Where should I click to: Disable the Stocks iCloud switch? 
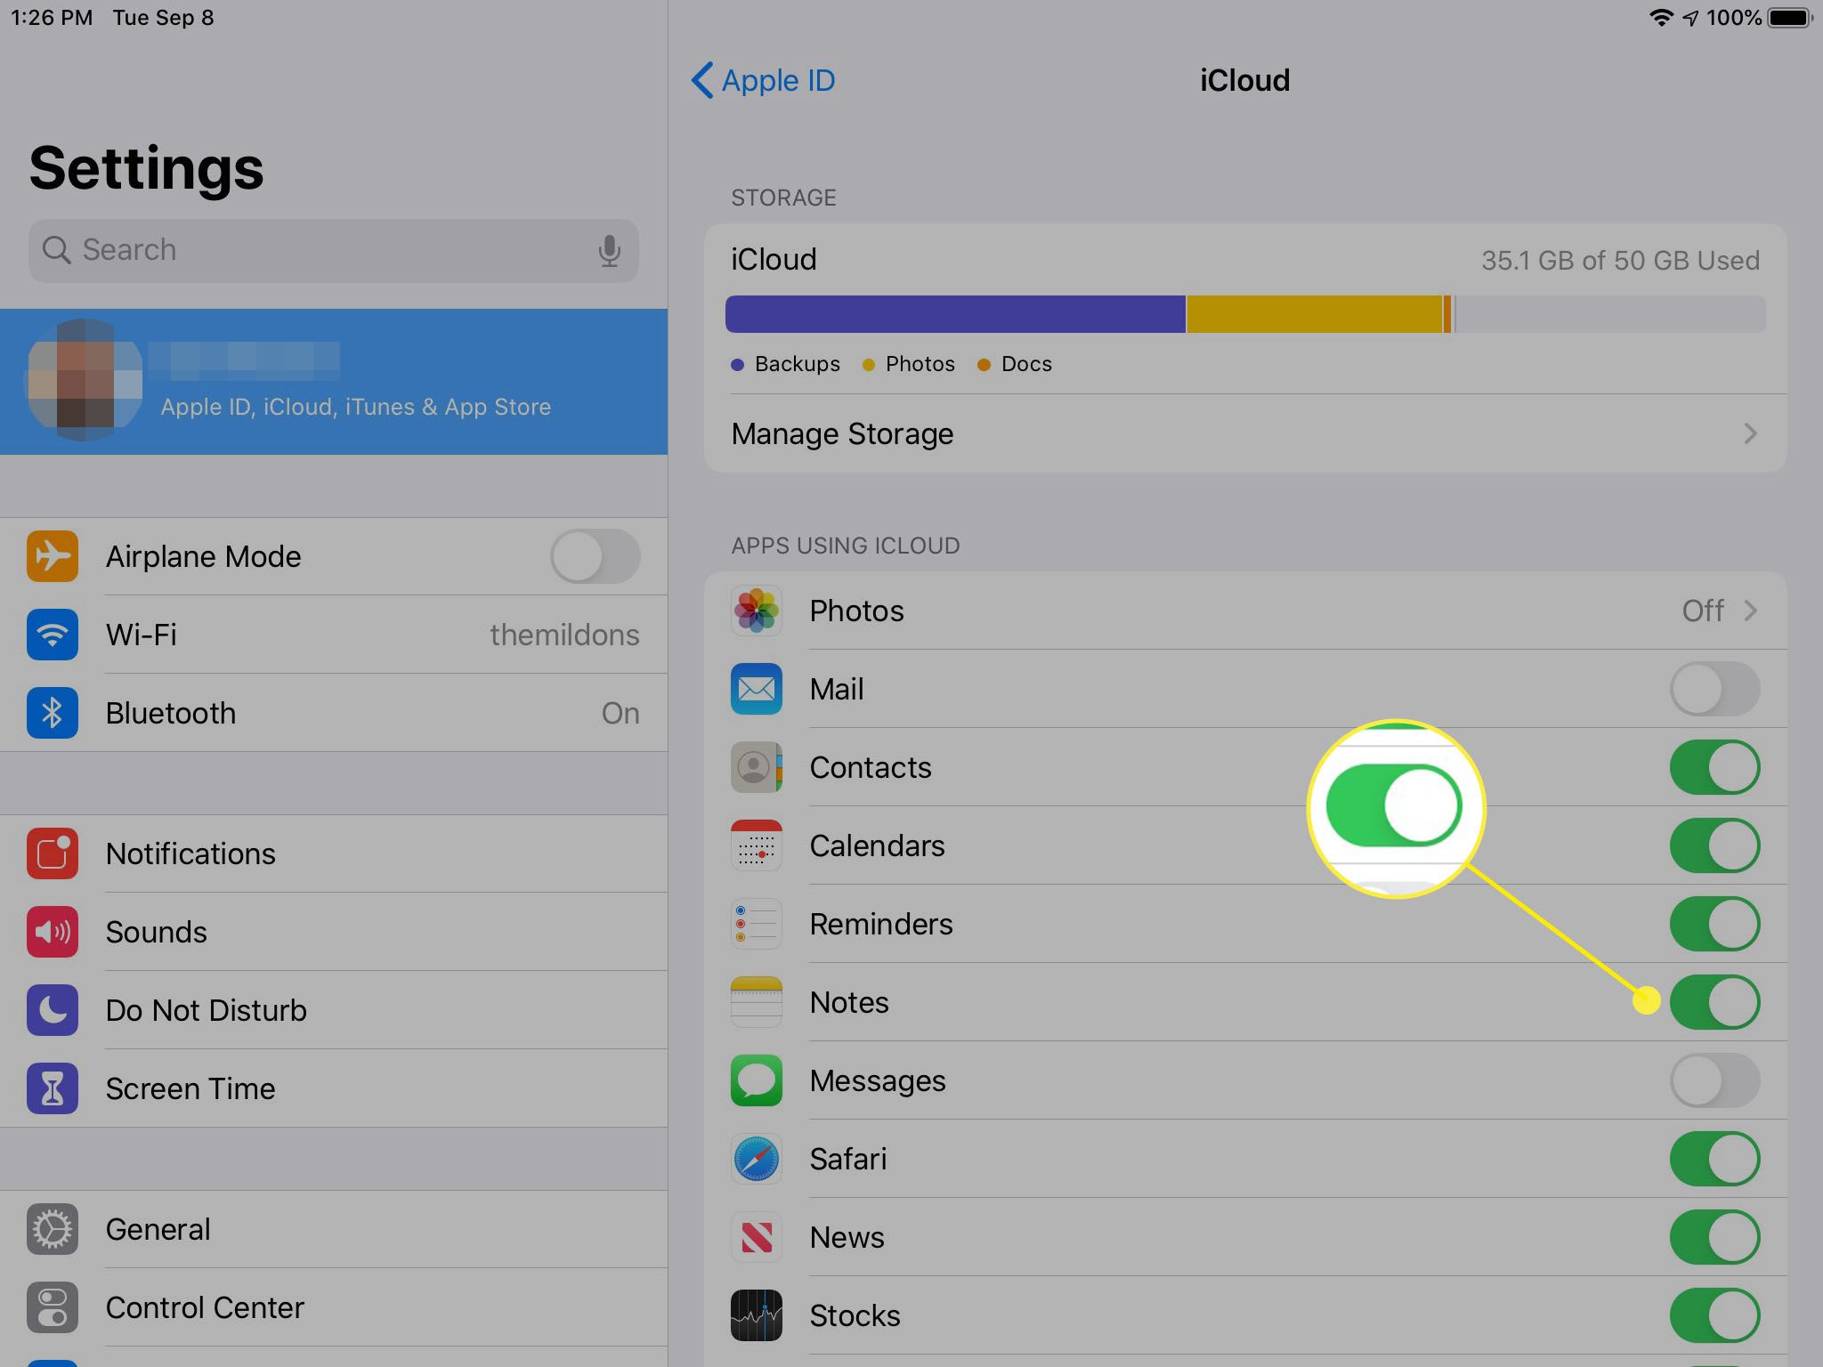pyautogui.click(x=1715, y=1315)
